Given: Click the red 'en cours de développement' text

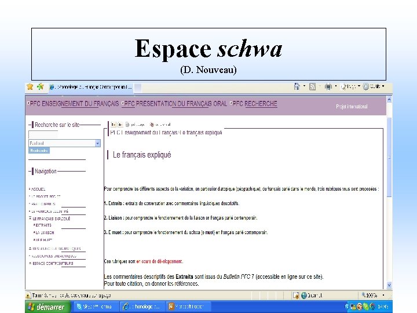Looking at the screenshot, I should [x=160, y=261].
